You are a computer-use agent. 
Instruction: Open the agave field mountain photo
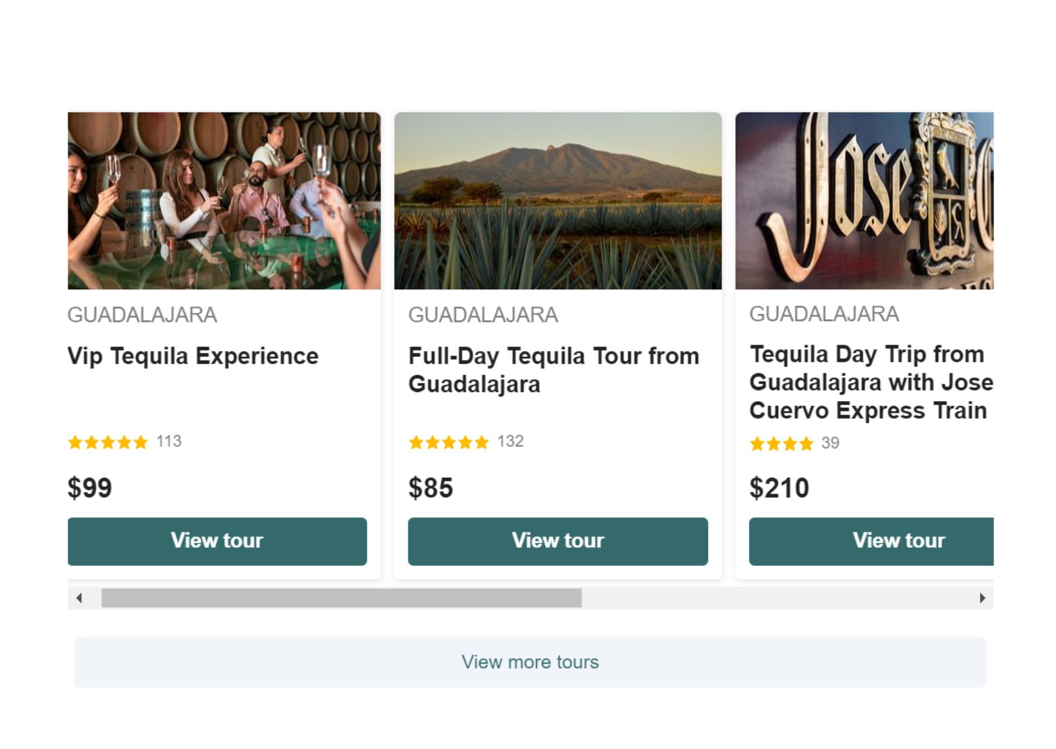[x=558, y=201]
